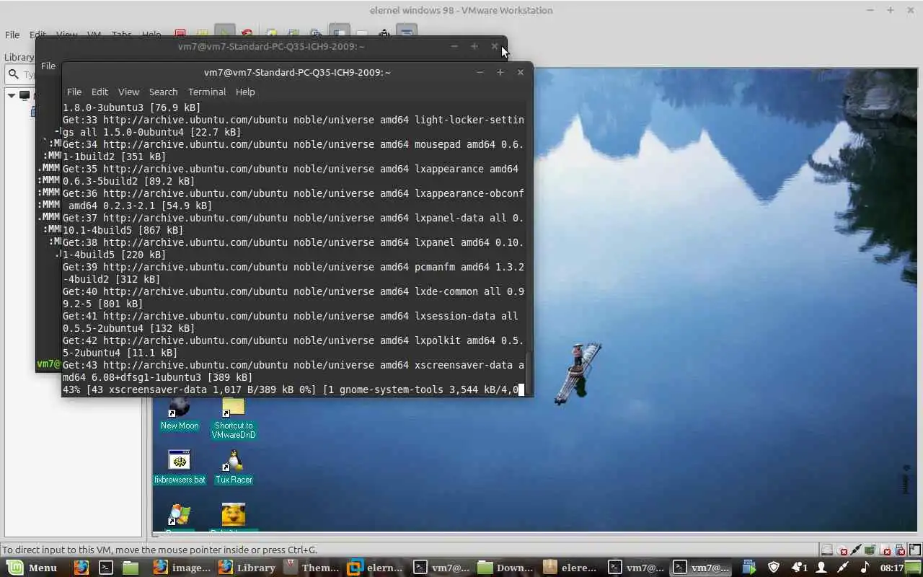Launch Firefox from the panel launcher
This screenshot has height=577, width=923.
(x=81, y=568)
